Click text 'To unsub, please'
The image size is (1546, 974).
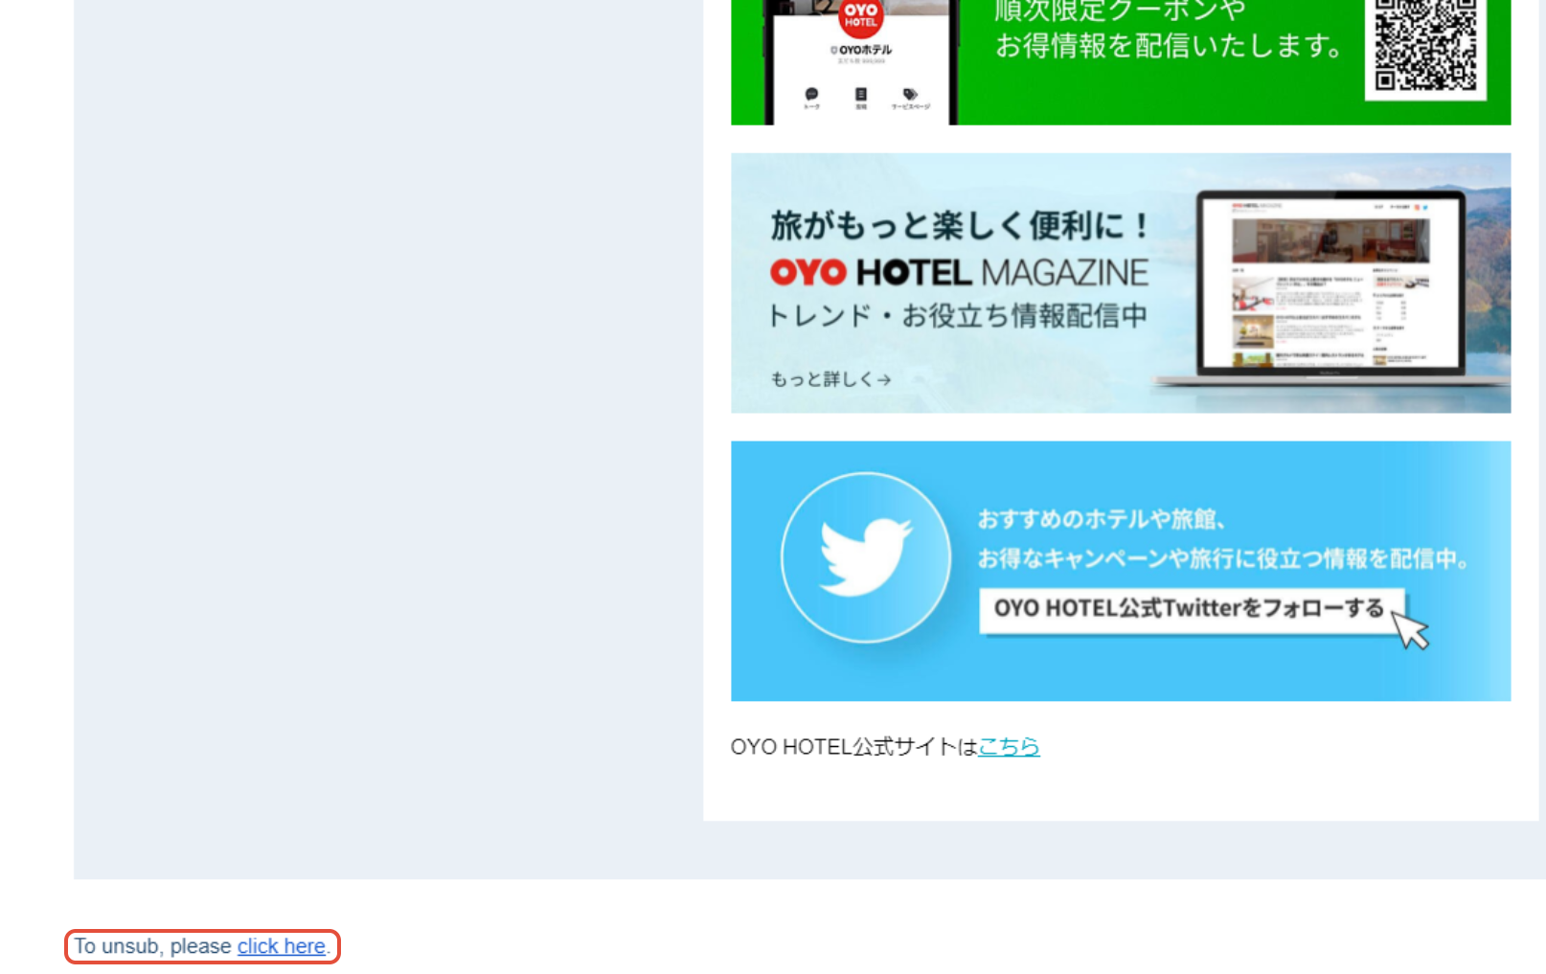(x=153, y=946)
